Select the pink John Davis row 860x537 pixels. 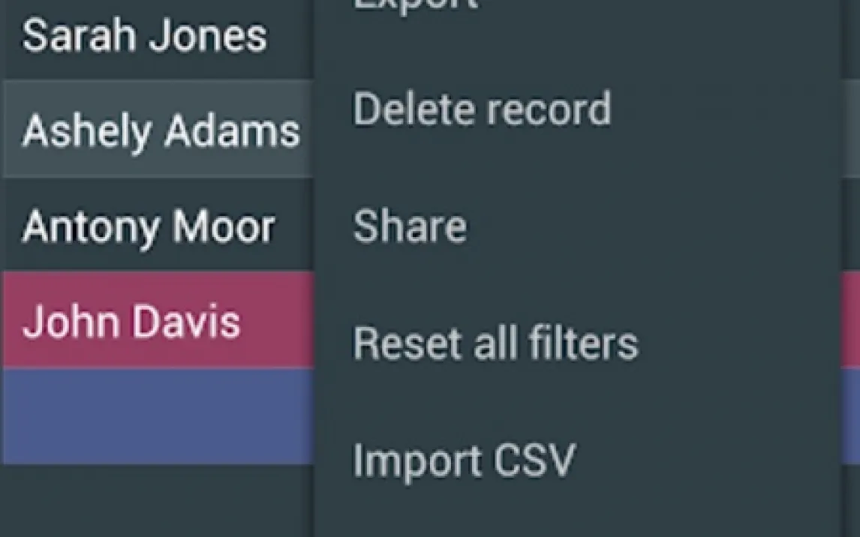(x=132, y=321)
